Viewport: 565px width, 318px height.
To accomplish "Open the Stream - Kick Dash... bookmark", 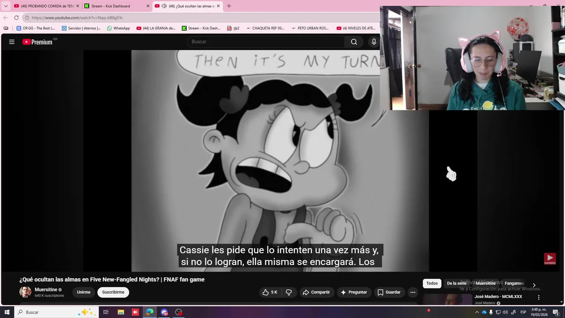I will [201, 28].
